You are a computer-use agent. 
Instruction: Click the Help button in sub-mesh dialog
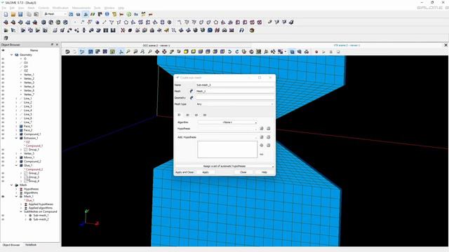[x=264, y=172]
